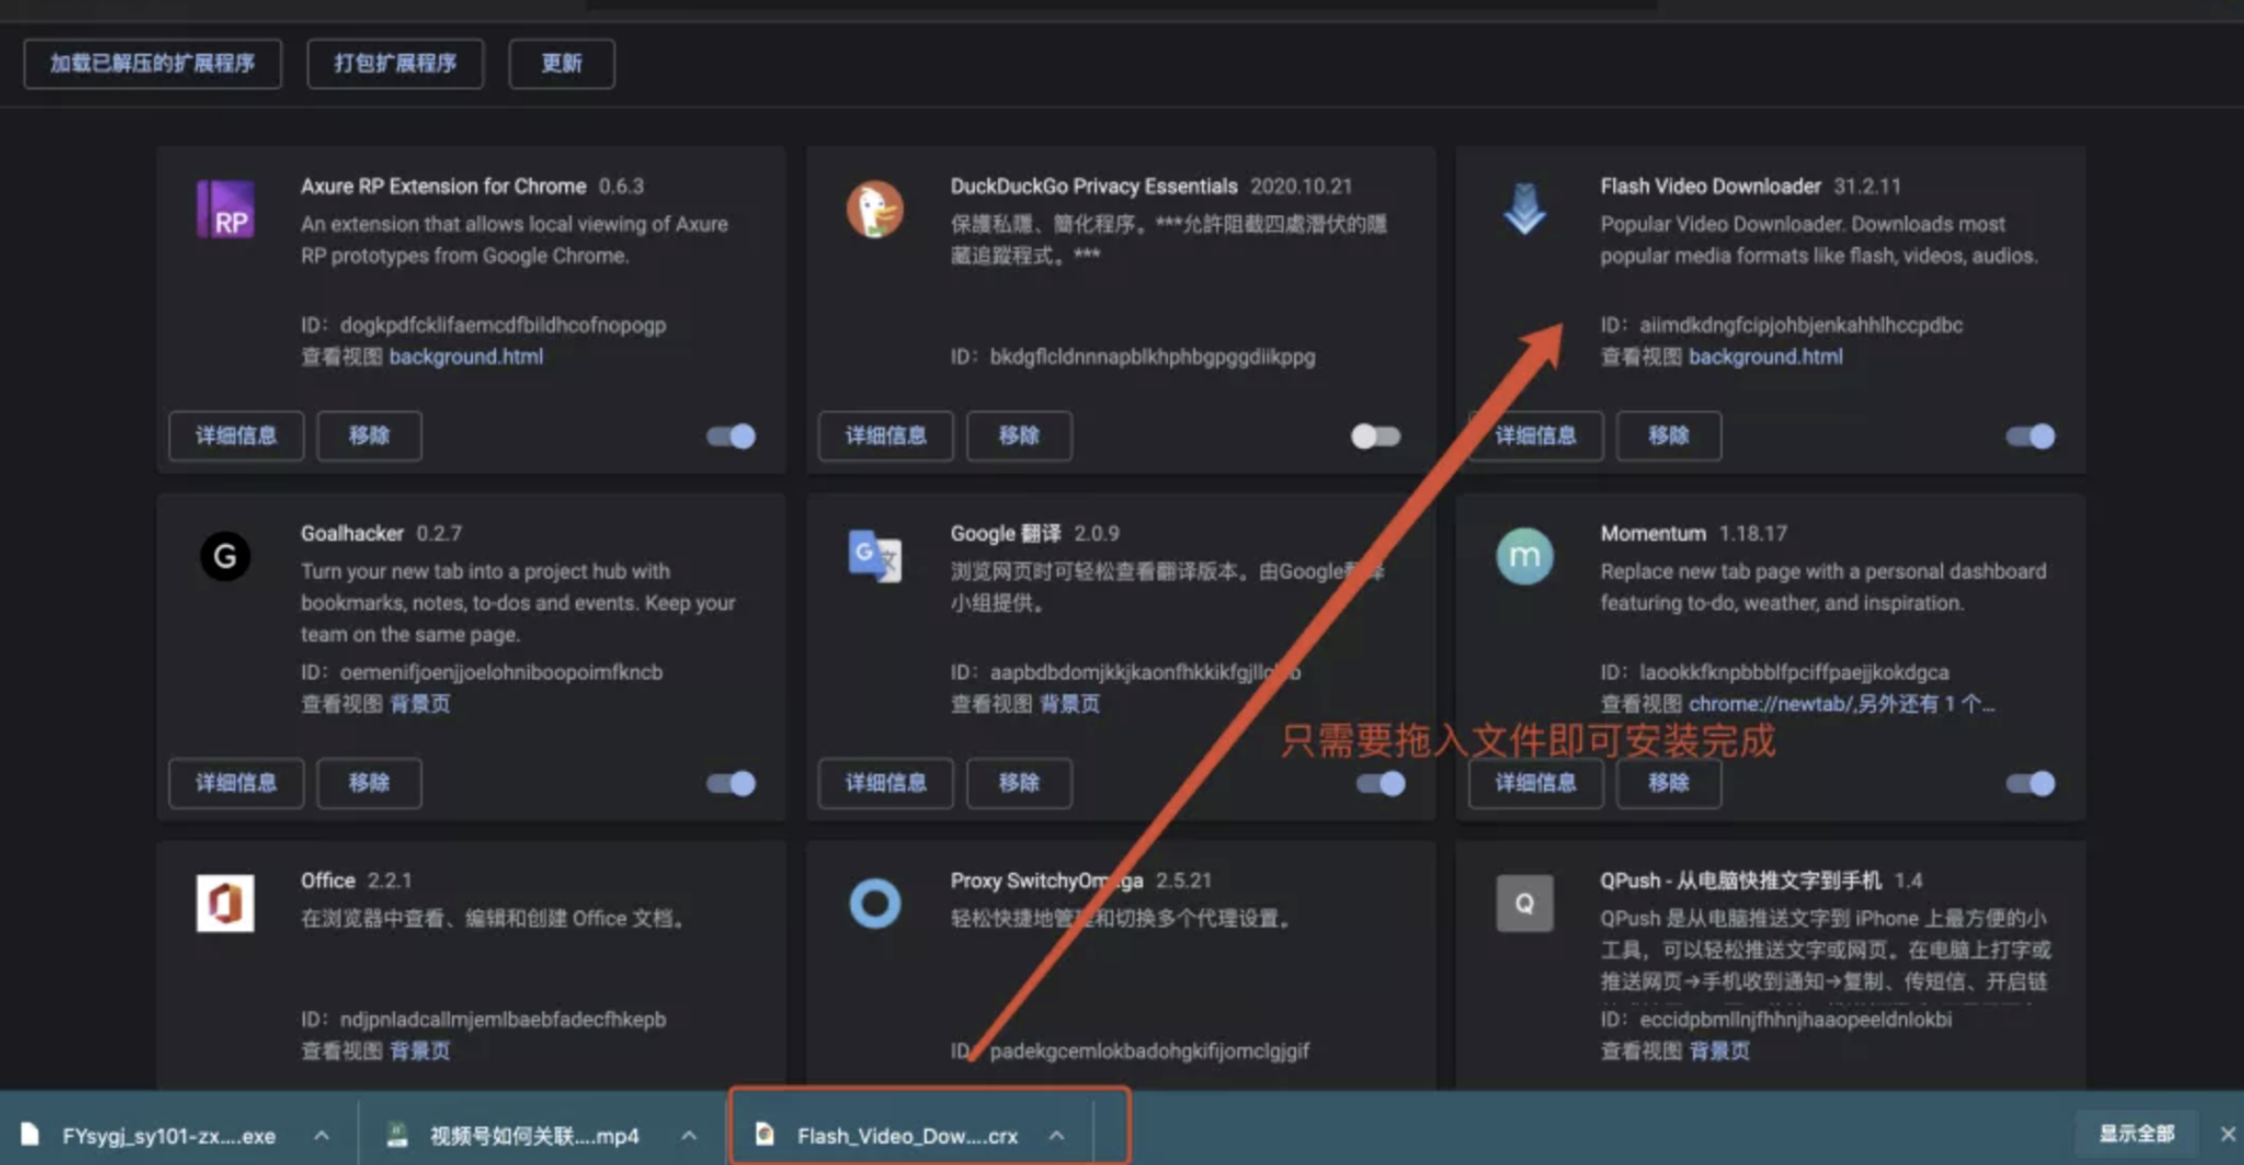Click the DuckDuckGo duck icon
The height and width of the screenshot is (1165, 2244).
click(x=874, y=209)
